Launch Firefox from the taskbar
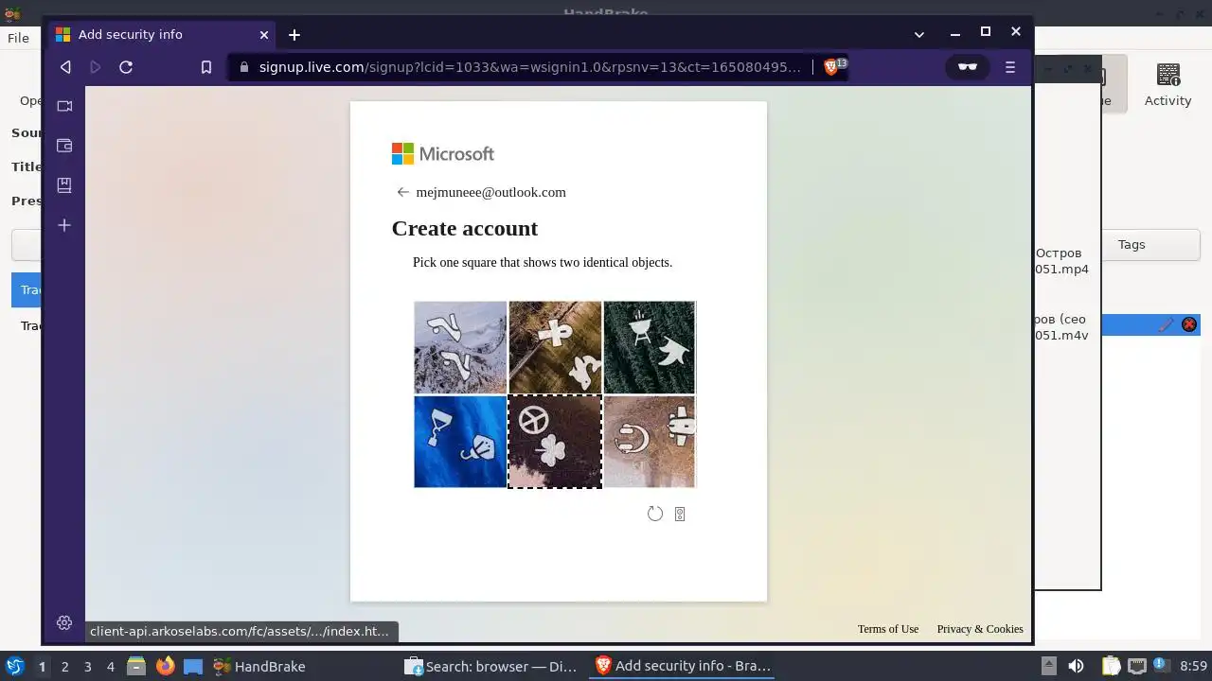Image resolution: width=1212 pixels, height=681 pixels. click(x=165, y=666)
